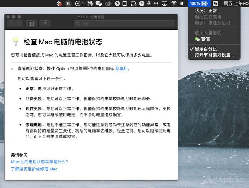Click the microphone icon in menu bar
Viewport: 249px width, 188px height.
point(149,3)
